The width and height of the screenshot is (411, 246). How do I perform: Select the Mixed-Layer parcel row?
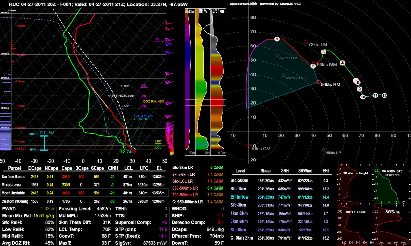point(85,185)
